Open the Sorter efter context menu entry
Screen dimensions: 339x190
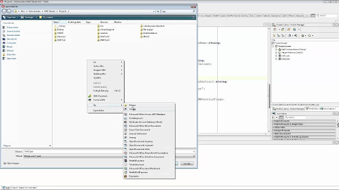tap(106, 66)
